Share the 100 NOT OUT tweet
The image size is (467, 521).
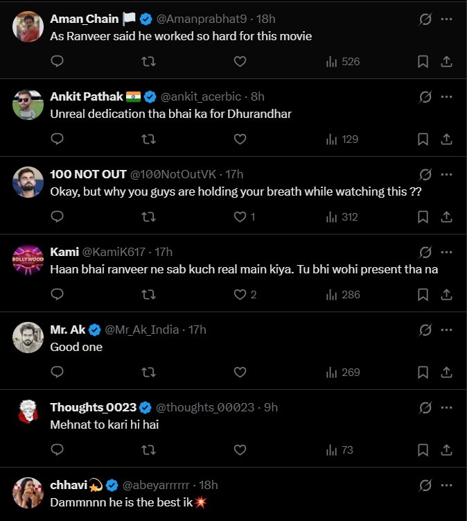(447, 217)
